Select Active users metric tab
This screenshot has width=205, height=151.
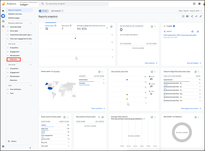tap(50, 27)
